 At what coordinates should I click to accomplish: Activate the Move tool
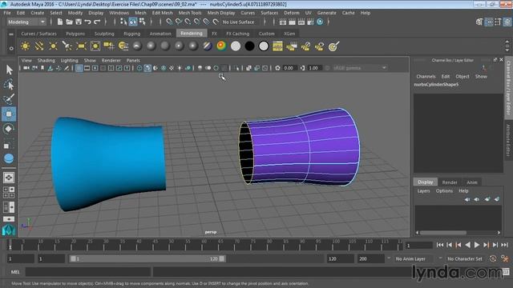(9, 114)
